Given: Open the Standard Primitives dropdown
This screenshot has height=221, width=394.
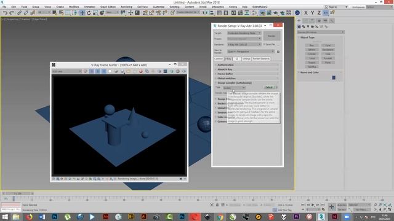Looking at the screenshot, I should [321, 32].
